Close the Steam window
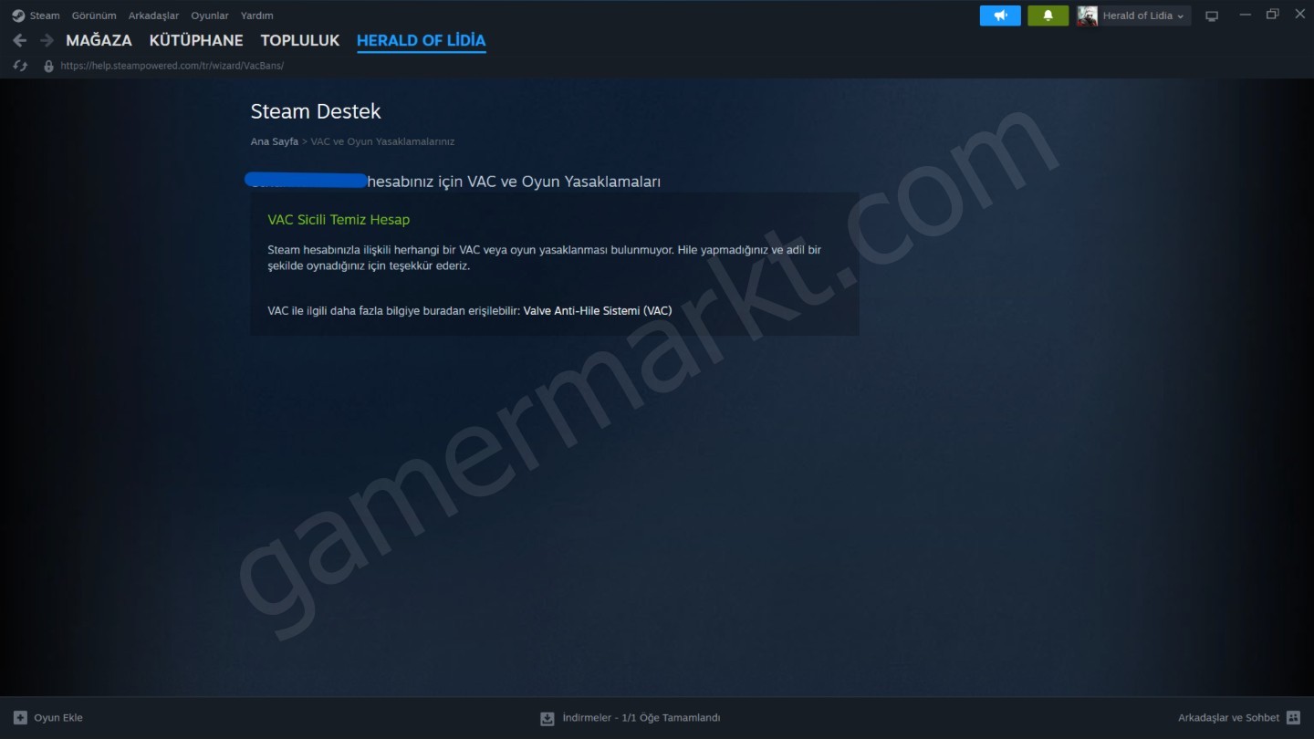This screenshot has width=1314, height=739. coord(1300,15)
